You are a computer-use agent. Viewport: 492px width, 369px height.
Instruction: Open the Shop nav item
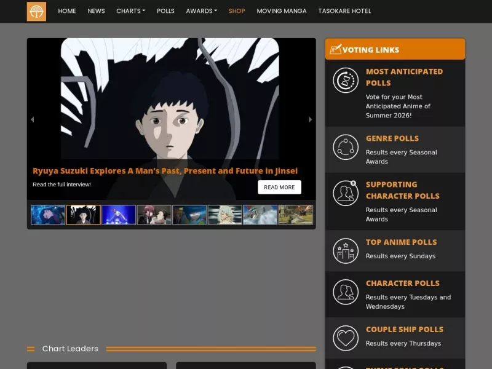pyautogui.click(x=237, y=11)
